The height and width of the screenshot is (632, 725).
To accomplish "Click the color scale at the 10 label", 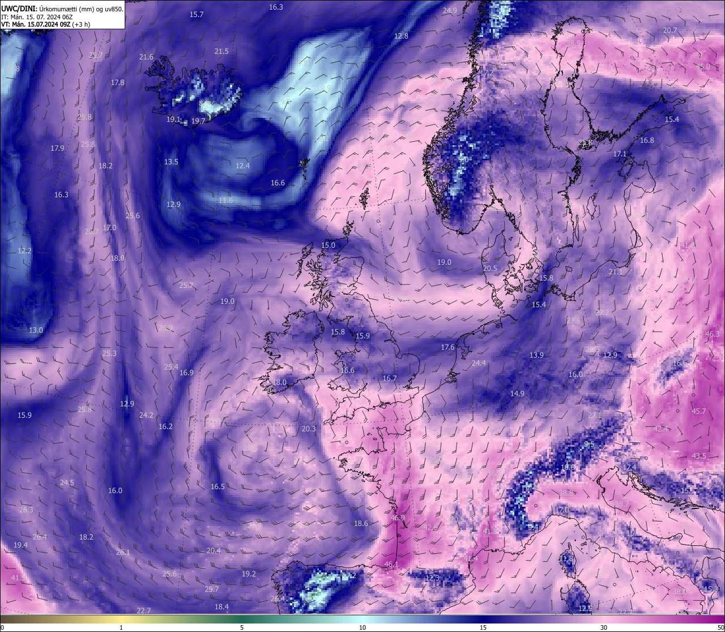I will 362,627.
